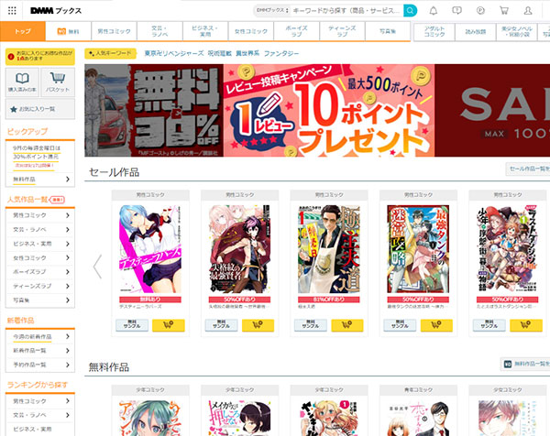Expand ティーンズラブ in popular works list

(40, 286)
